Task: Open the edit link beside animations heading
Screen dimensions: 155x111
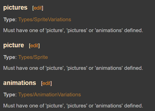Action: pyautogui.click(x=46, y=83)
